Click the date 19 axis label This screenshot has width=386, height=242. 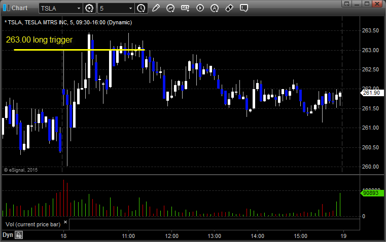pyautogui.click(x=343, y=236)
